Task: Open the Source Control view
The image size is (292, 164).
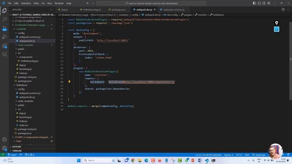Action: coord(4,28)
